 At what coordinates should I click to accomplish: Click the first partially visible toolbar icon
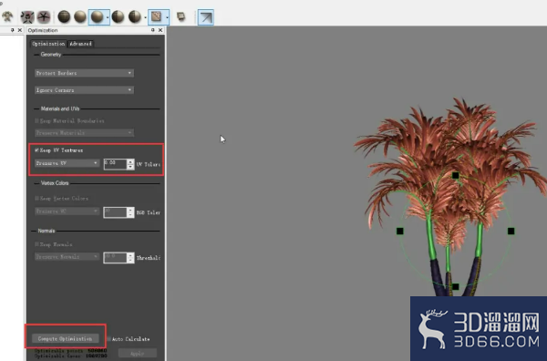click(7, 16)
